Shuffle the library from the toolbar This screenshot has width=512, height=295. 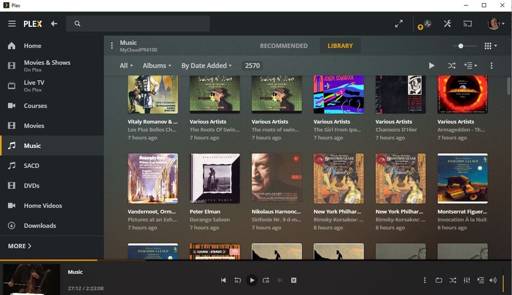pyautogui.click(x=452, y=66)
